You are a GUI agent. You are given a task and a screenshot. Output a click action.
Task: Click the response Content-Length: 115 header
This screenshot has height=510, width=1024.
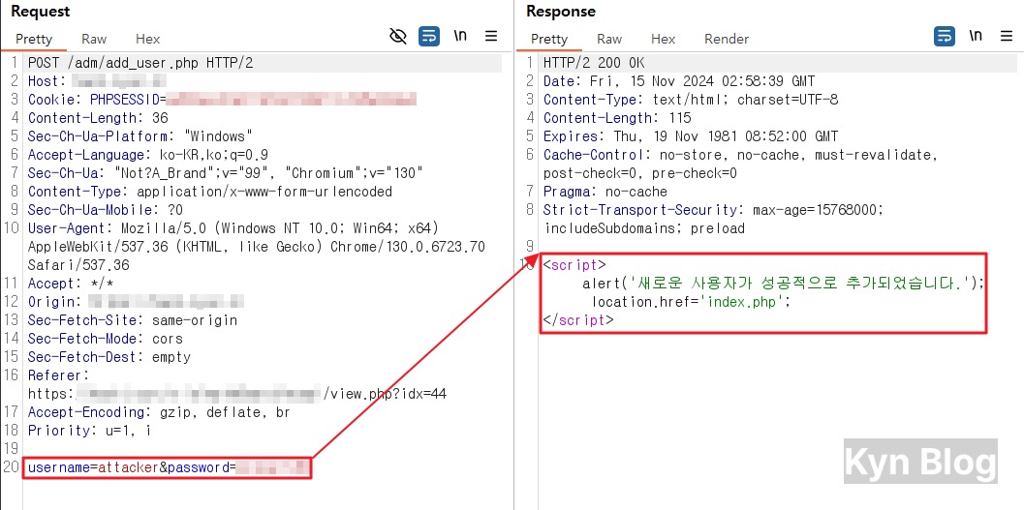(x=617, y=118)
